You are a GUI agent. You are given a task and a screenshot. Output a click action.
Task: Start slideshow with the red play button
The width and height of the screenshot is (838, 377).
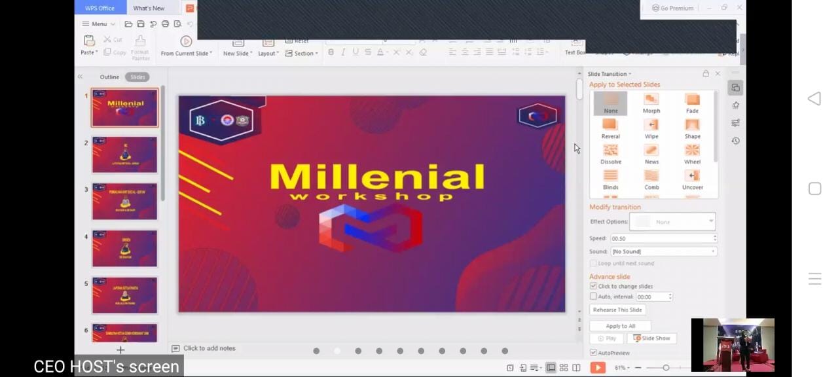pos(598,367)
